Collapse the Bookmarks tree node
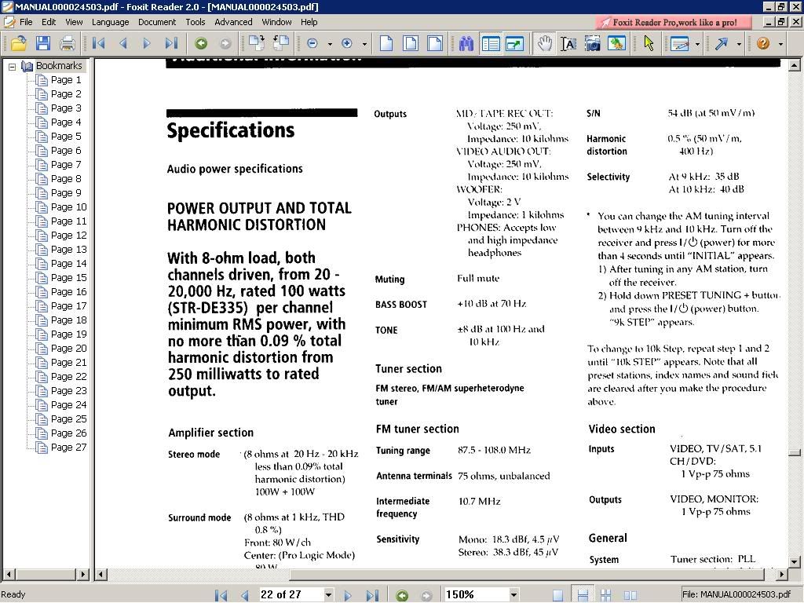The image size is (804, 603). pos(13,67)
